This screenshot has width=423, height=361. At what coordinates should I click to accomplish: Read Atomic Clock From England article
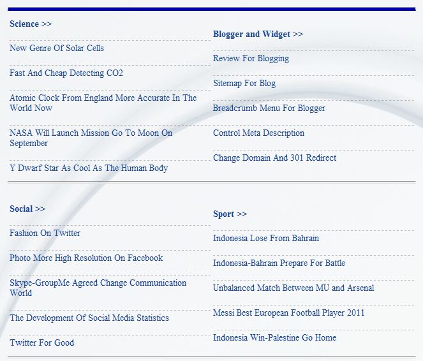coord(103,103)
